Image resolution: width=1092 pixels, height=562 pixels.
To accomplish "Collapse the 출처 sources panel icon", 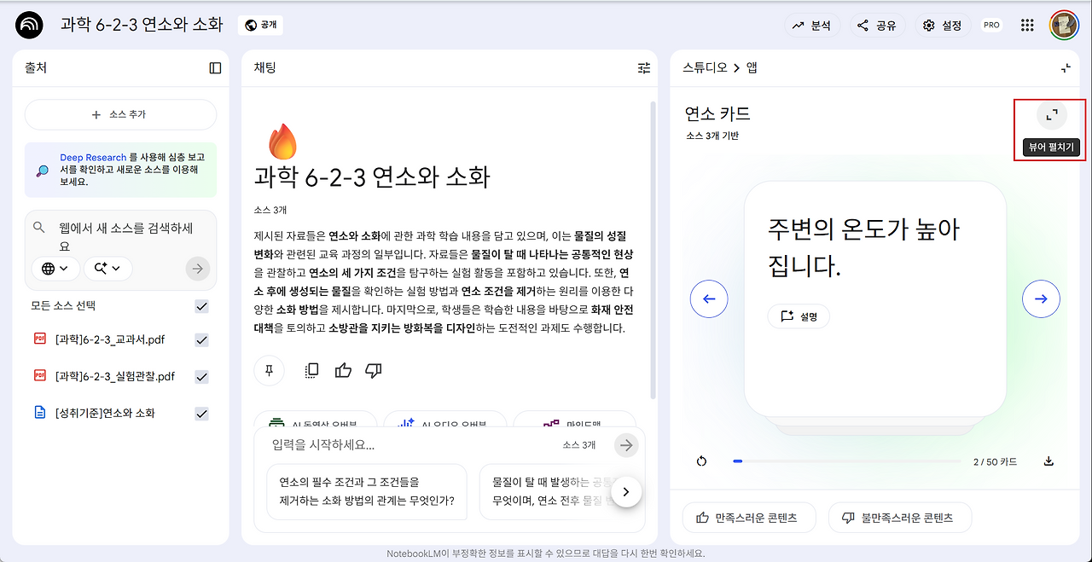I will pyautogui.click(x=215, y=68).
